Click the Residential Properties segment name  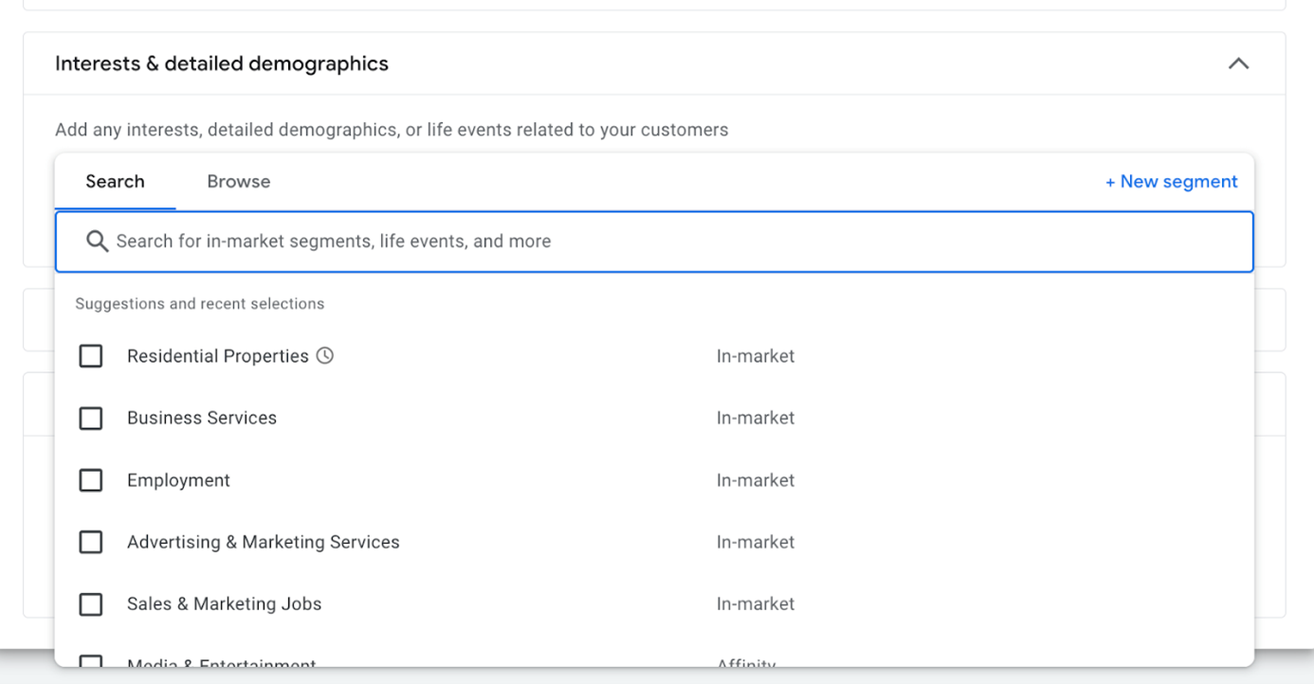218,356
